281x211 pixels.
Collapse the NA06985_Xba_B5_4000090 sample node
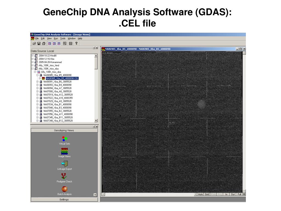pos(37,75)
